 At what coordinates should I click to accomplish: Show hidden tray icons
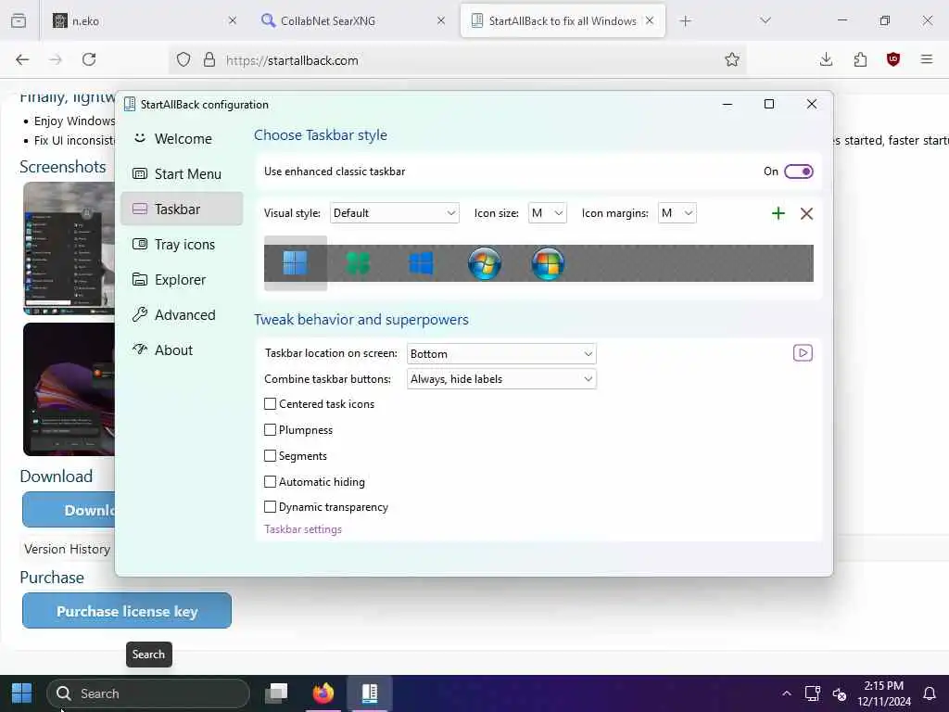(786, 693)
